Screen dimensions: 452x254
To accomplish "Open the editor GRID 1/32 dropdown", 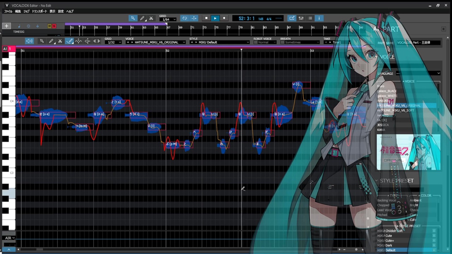I will tap(113, 42).
